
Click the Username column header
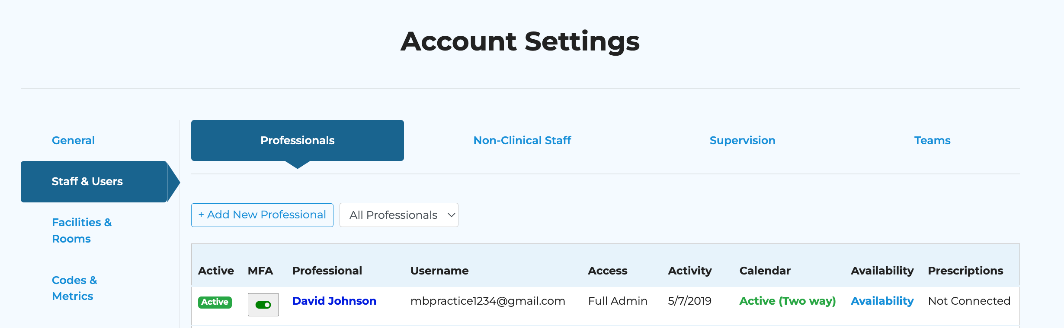[x=439, y=271]
